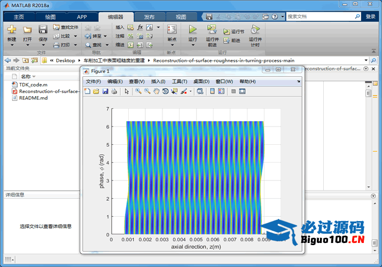
Task: Click the green 运行 (Run) icon
Action: pyautogui.click(x=193, y=29)
